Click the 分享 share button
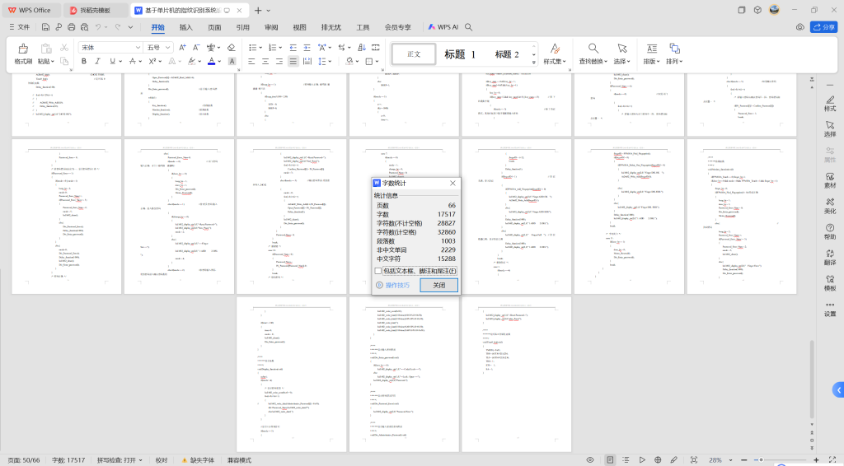The height and width of the screenshot is (466, 844). pos(823,27)
